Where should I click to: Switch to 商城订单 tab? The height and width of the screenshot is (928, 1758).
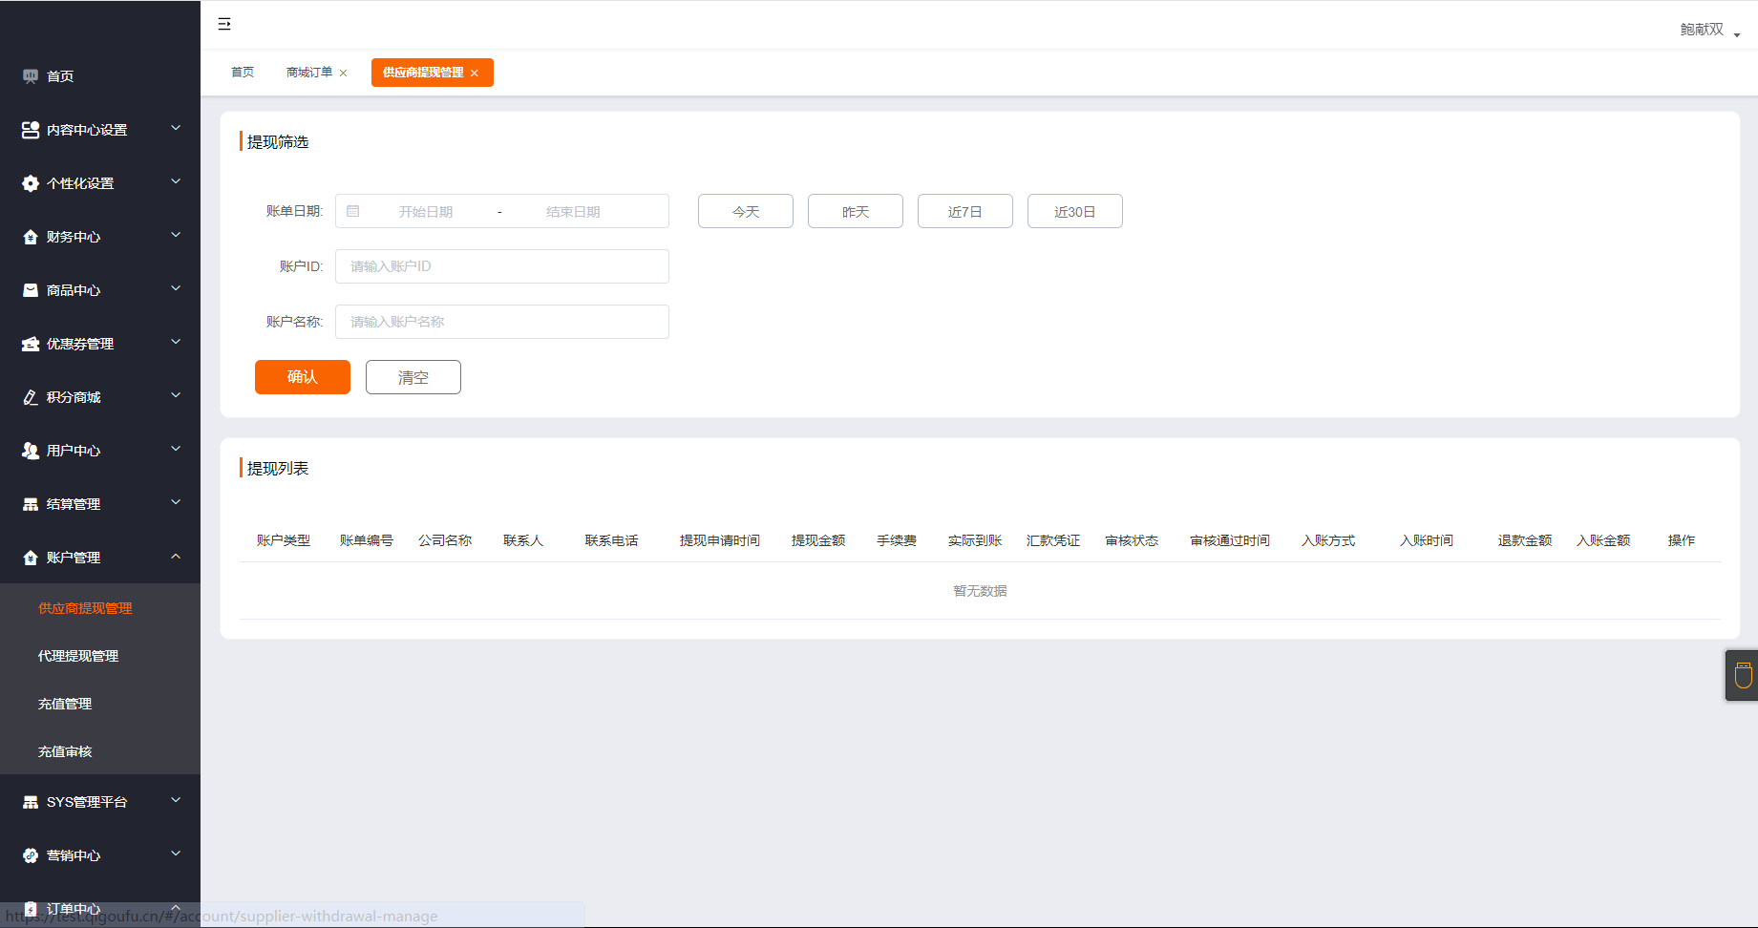(309, 73)
